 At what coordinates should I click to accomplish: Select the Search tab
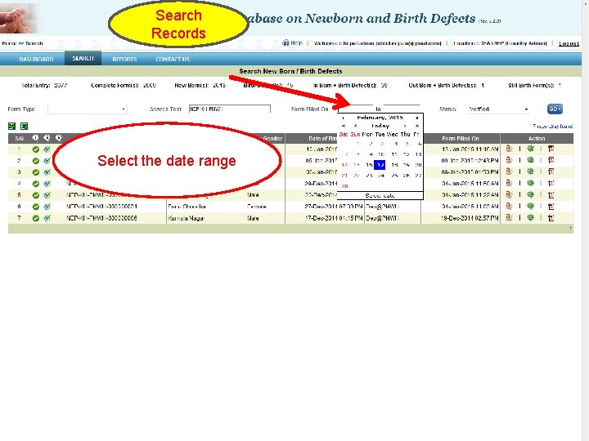pyautogui.click(x=83, y=58)
